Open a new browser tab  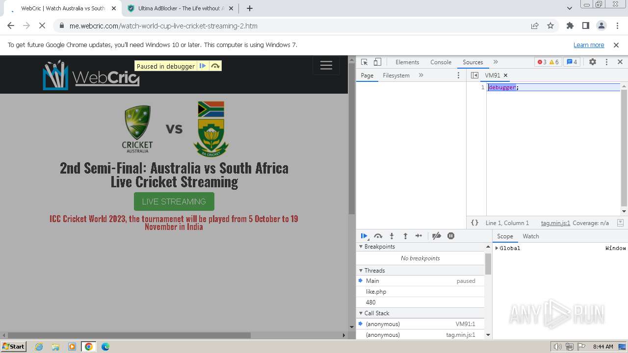pos(250,8)
